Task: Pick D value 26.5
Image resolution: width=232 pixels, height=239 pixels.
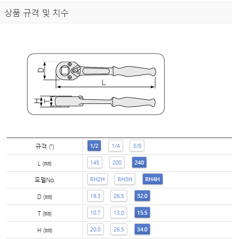Action: coord(119,196)
